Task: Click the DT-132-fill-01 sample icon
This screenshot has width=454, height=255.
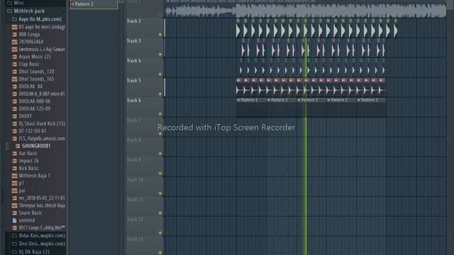Action: 14,131
